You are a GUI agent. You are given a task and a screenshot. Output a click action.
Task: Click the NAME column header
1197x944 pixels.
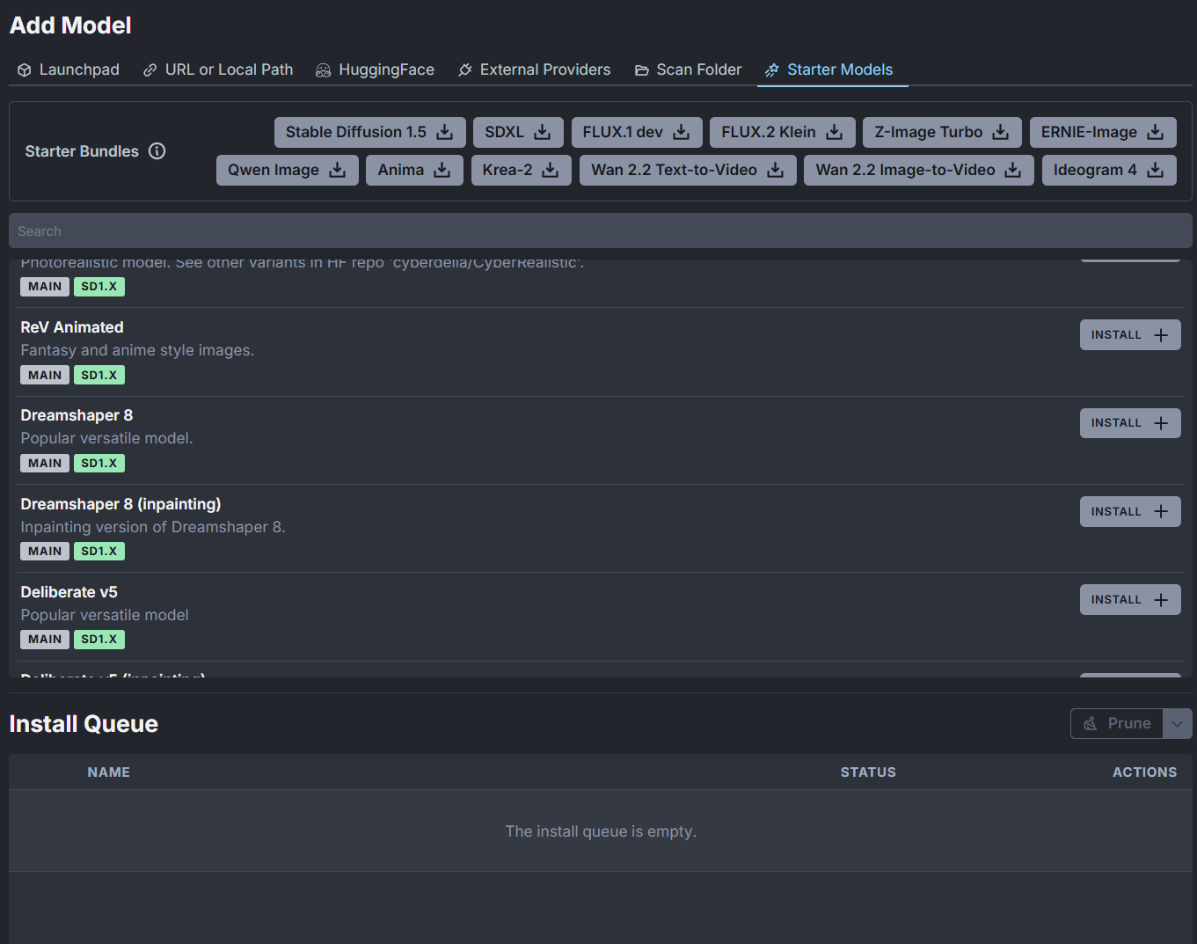pos(109,772)
